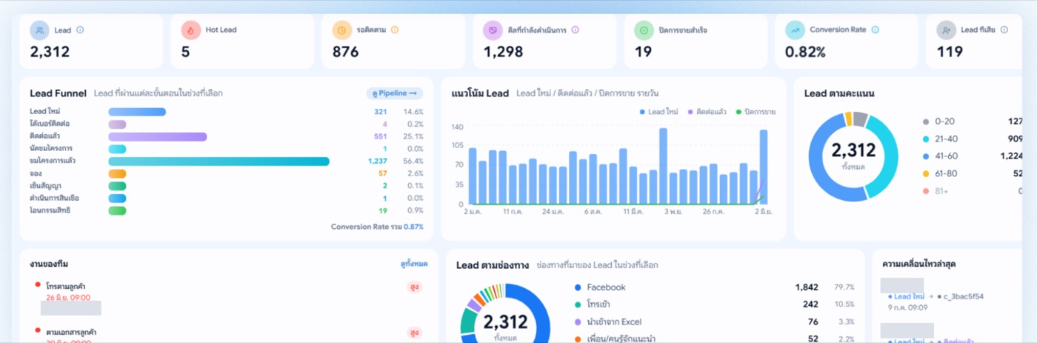The height and width of the screenshot is (343, 1037).
Task: Toggle ติดต่อแล้ว series in trend legend
Action: click(707, 112)
